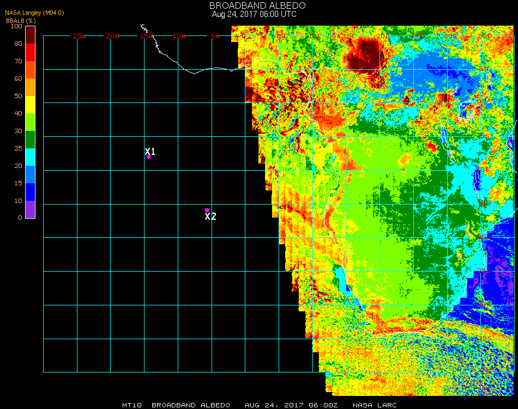Pick the dark green 25-30 legend swatch
The height and width of the screenshot is (409, 518).
[x=30, y=140]
